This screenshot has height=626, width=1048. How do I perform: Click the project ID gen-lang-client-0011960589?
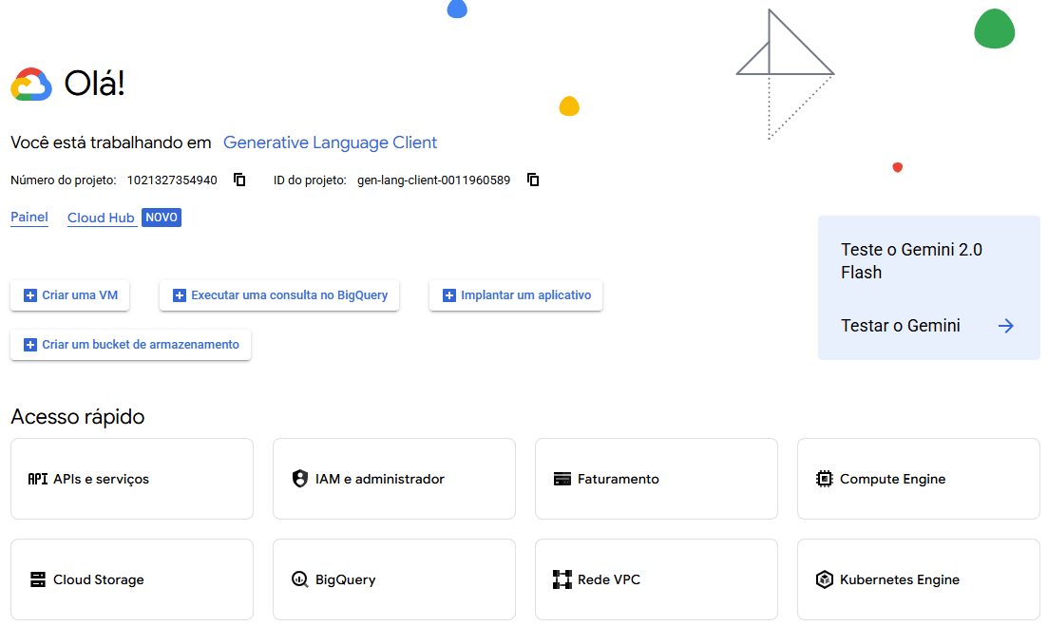point(434,180)
